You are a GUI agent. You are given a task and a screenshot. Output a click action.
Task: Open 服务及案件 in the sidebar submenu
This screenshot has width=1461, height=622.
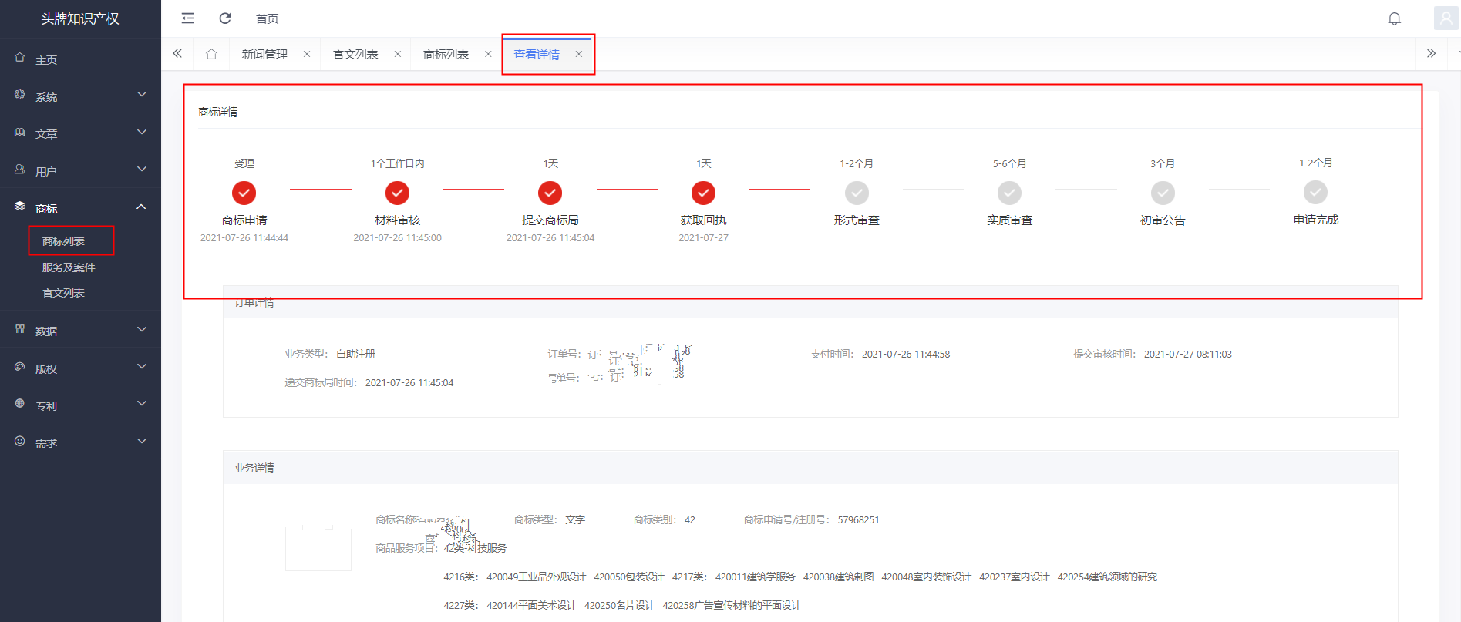69,267
